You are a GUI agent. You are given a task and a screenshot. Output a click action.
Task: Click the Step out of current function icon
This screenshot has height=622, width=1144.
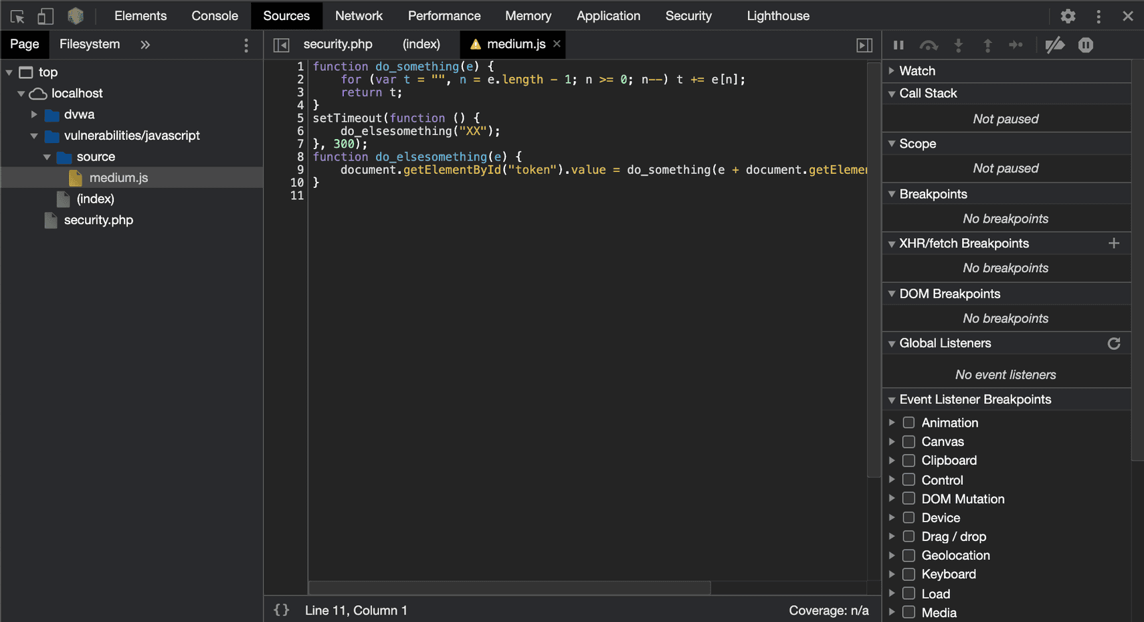point(987,45)
